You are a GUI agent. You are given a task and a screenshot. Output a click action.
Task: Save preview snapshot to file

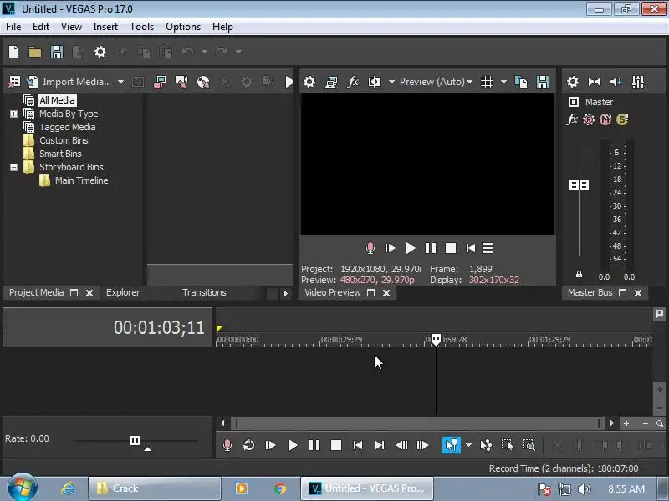543,82
